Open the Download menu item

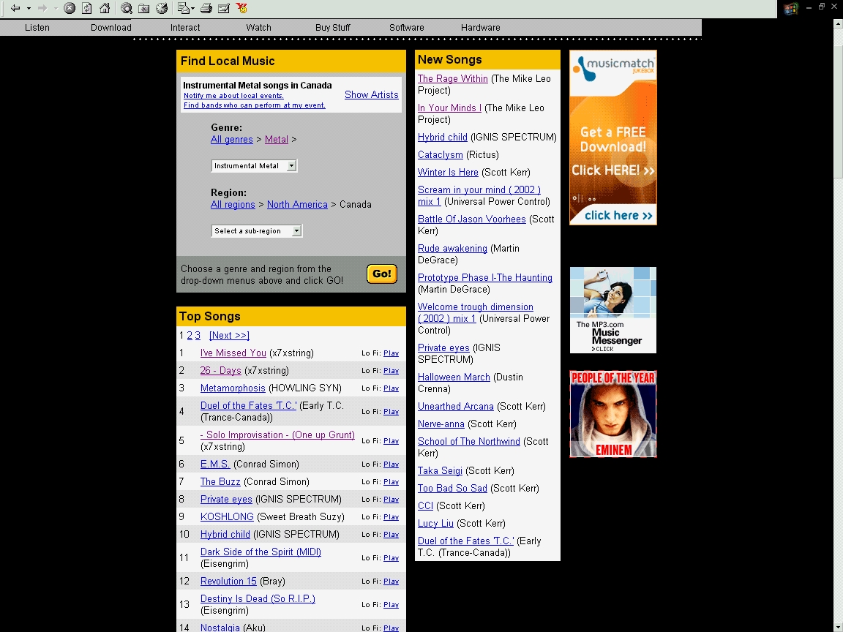(111, 28)
